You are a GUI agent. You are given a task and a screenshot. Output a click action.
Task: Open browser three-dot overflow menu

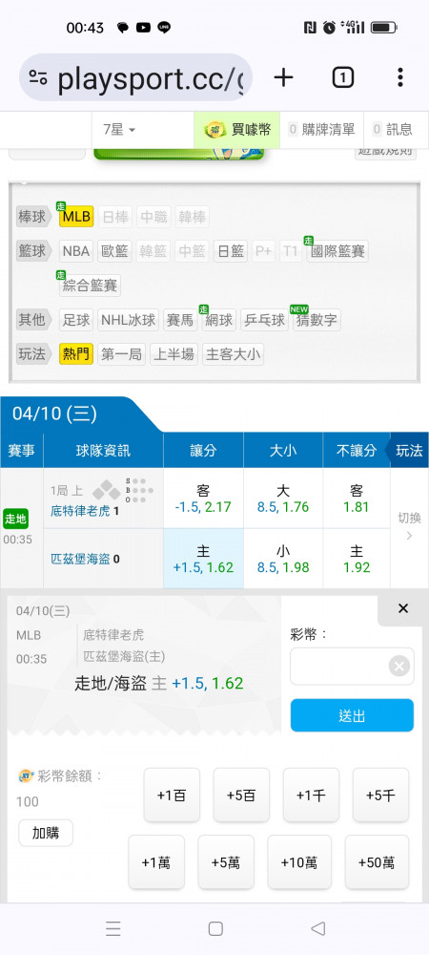[x=399, y=77]
